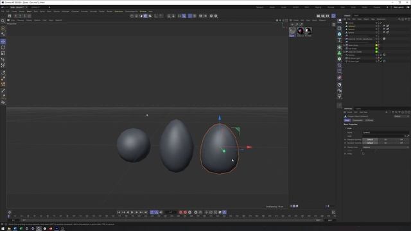
Task: Open the Display Color dropdown
Action: (x=385, y=147)
